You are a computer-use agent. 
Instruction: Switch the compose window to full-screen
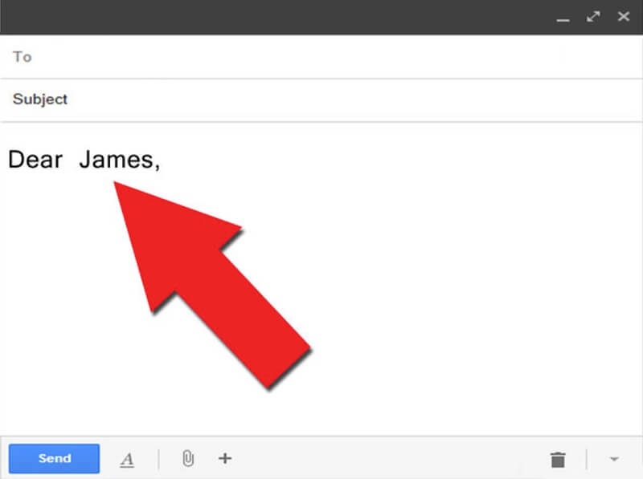(593, 16)
